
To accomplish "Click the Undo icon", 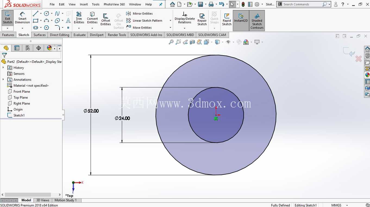I will (x=222, y=4).
